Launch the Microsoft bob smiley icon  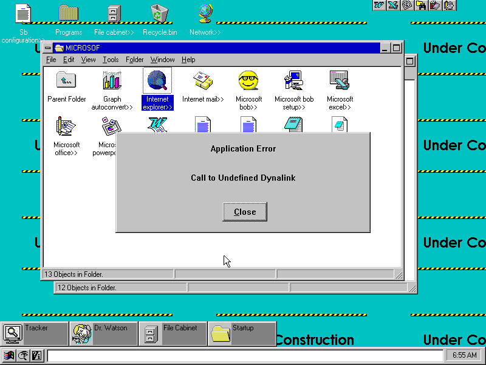tap(248, 80)
